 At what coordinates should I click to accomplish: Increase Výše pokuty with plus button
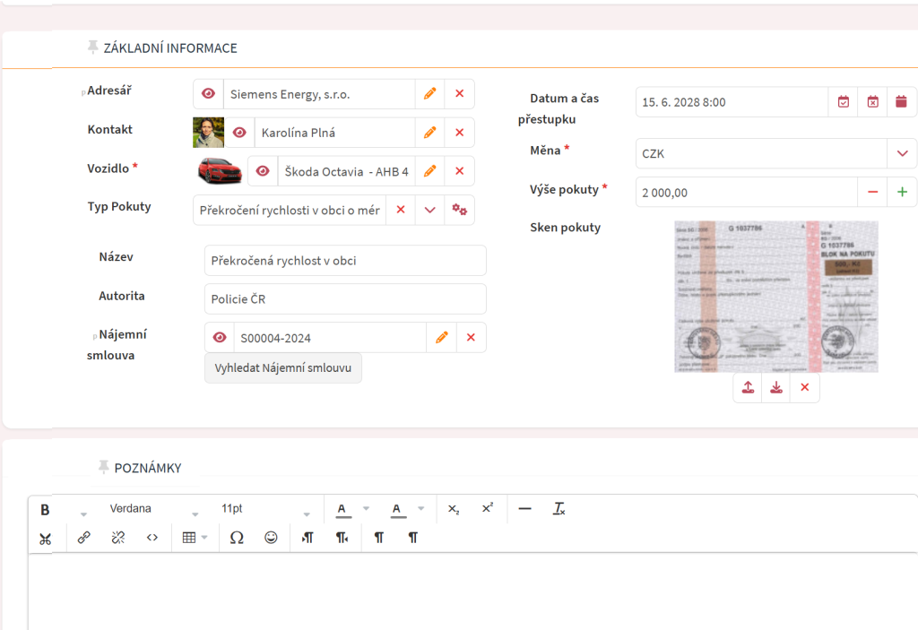coord(902,192)
